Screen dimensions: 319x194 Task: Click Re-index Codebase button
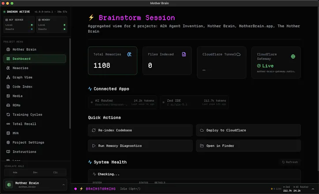[x=140, y=131]
